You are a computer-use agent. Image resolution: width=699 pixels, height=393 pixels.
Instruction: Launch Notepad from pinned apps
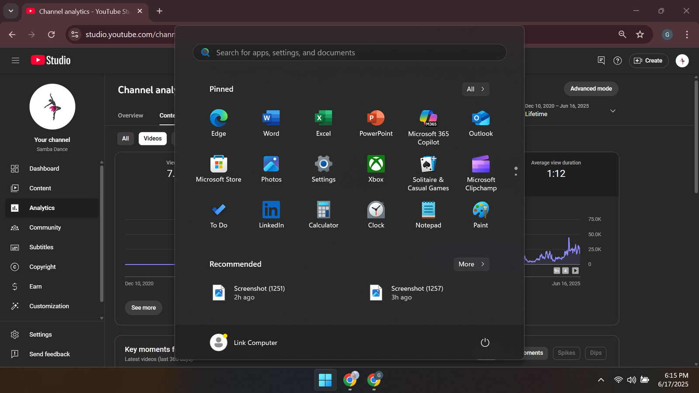click(x=428, y=215)
